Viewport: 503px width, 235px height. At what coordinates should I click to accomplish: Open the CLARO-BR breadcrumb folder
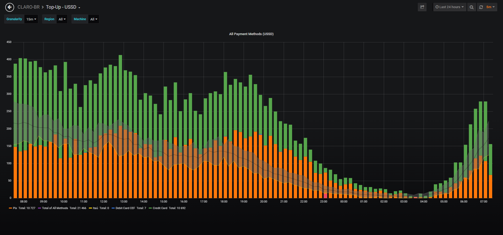(29, 7)
